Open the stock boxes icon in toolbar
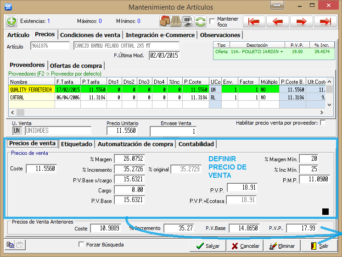The height and width of the screenshot is (257, 342). tap(165, 22)
